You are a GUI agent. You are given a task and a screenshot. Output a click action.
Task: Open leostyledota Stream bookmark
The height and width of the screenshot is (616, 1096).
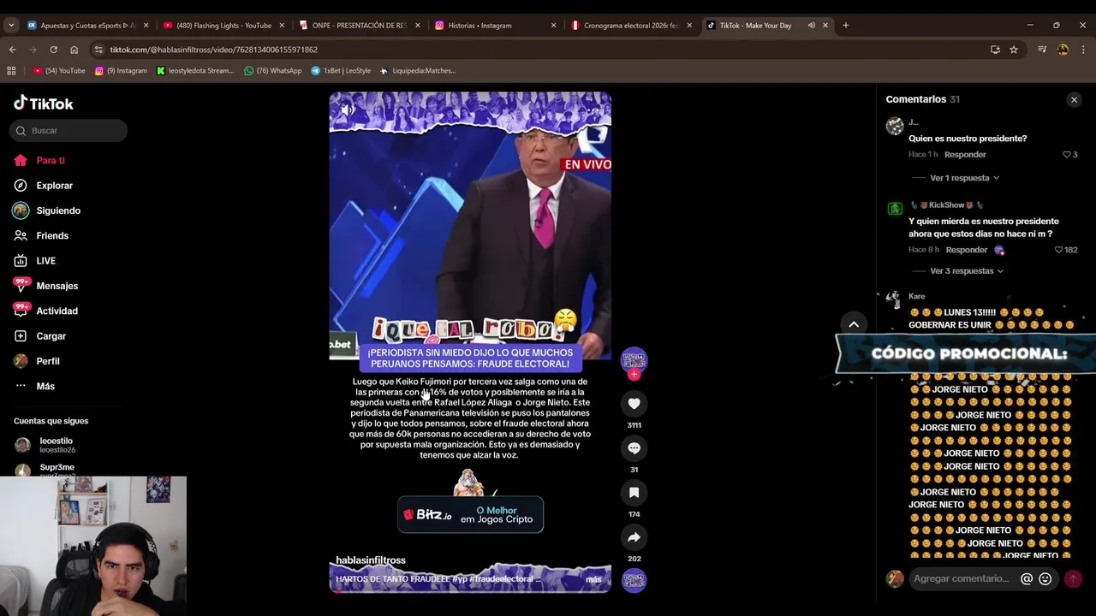[195, 71]
